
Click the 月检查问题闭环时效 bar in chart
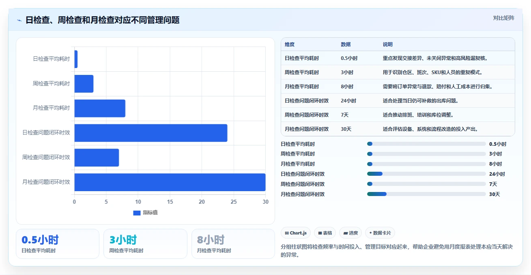pyautogui.click(x=170, y=182)
